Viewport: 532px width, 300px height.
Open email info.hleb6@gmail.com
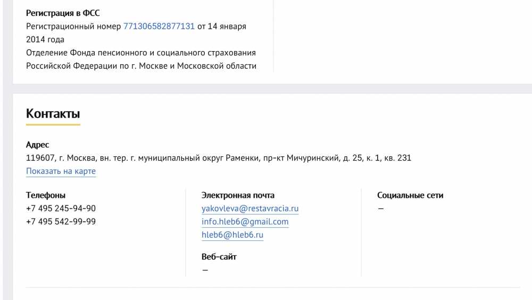tap(245, 222)
